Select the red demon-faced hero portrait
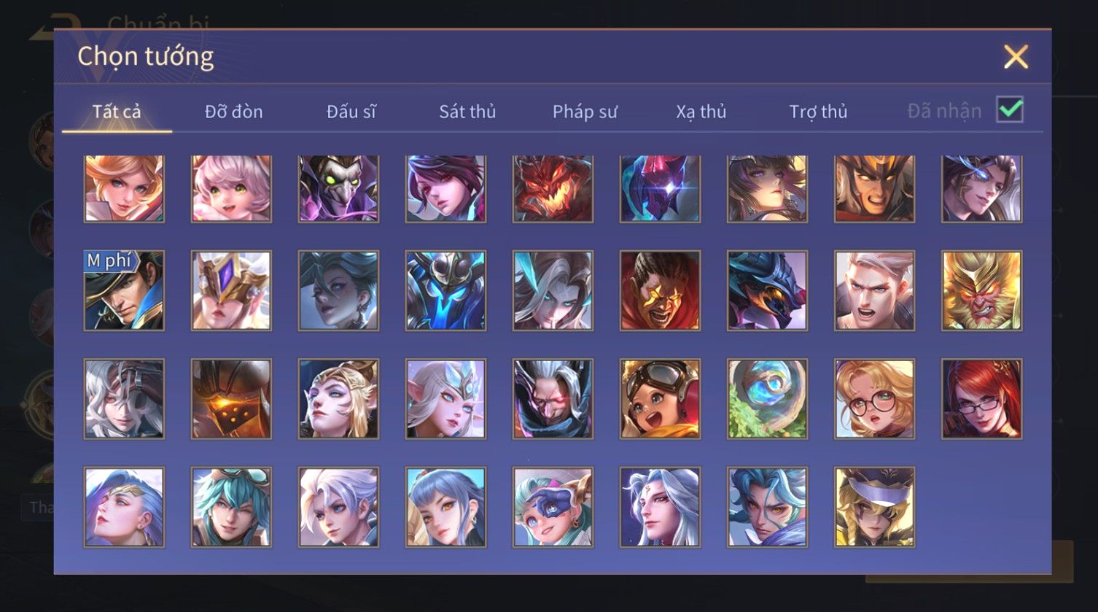This screenshot has height=612, width=1098. pos(553,188)
